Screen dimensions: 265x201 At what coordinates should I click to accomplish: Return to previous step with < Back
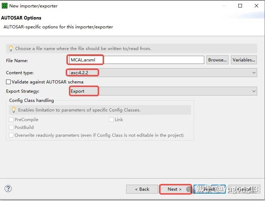(142, 189)
